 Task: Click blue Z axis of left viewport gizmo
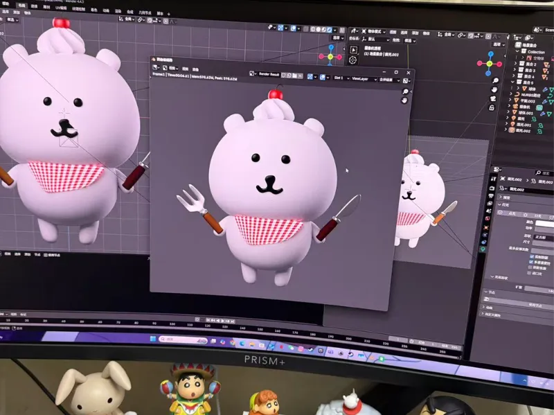[331, 47]
